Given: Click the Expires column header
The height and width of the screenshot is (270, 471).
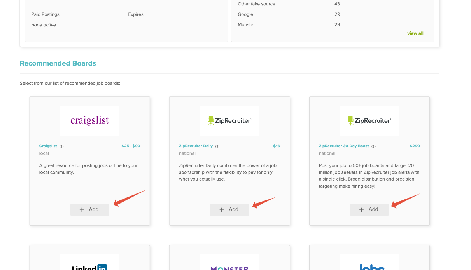Looking at the screenshot, I should coord(136,14).
